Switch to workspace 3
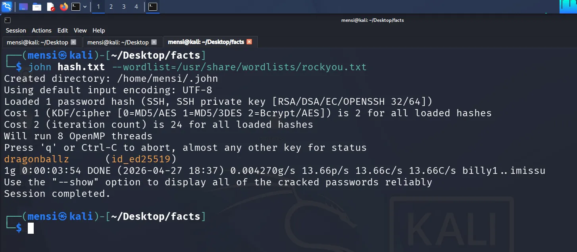The height and width of the screenshot is (252, 577). click(124, 7)
